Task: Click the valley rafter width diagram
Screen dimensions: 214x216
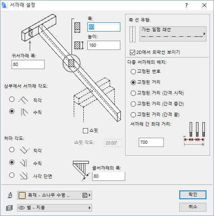Action: [81, 170]
